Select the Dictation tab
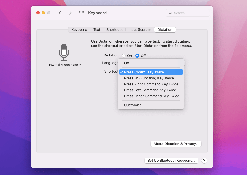Screen dimensions: 247x175 [x=165, y=30]
